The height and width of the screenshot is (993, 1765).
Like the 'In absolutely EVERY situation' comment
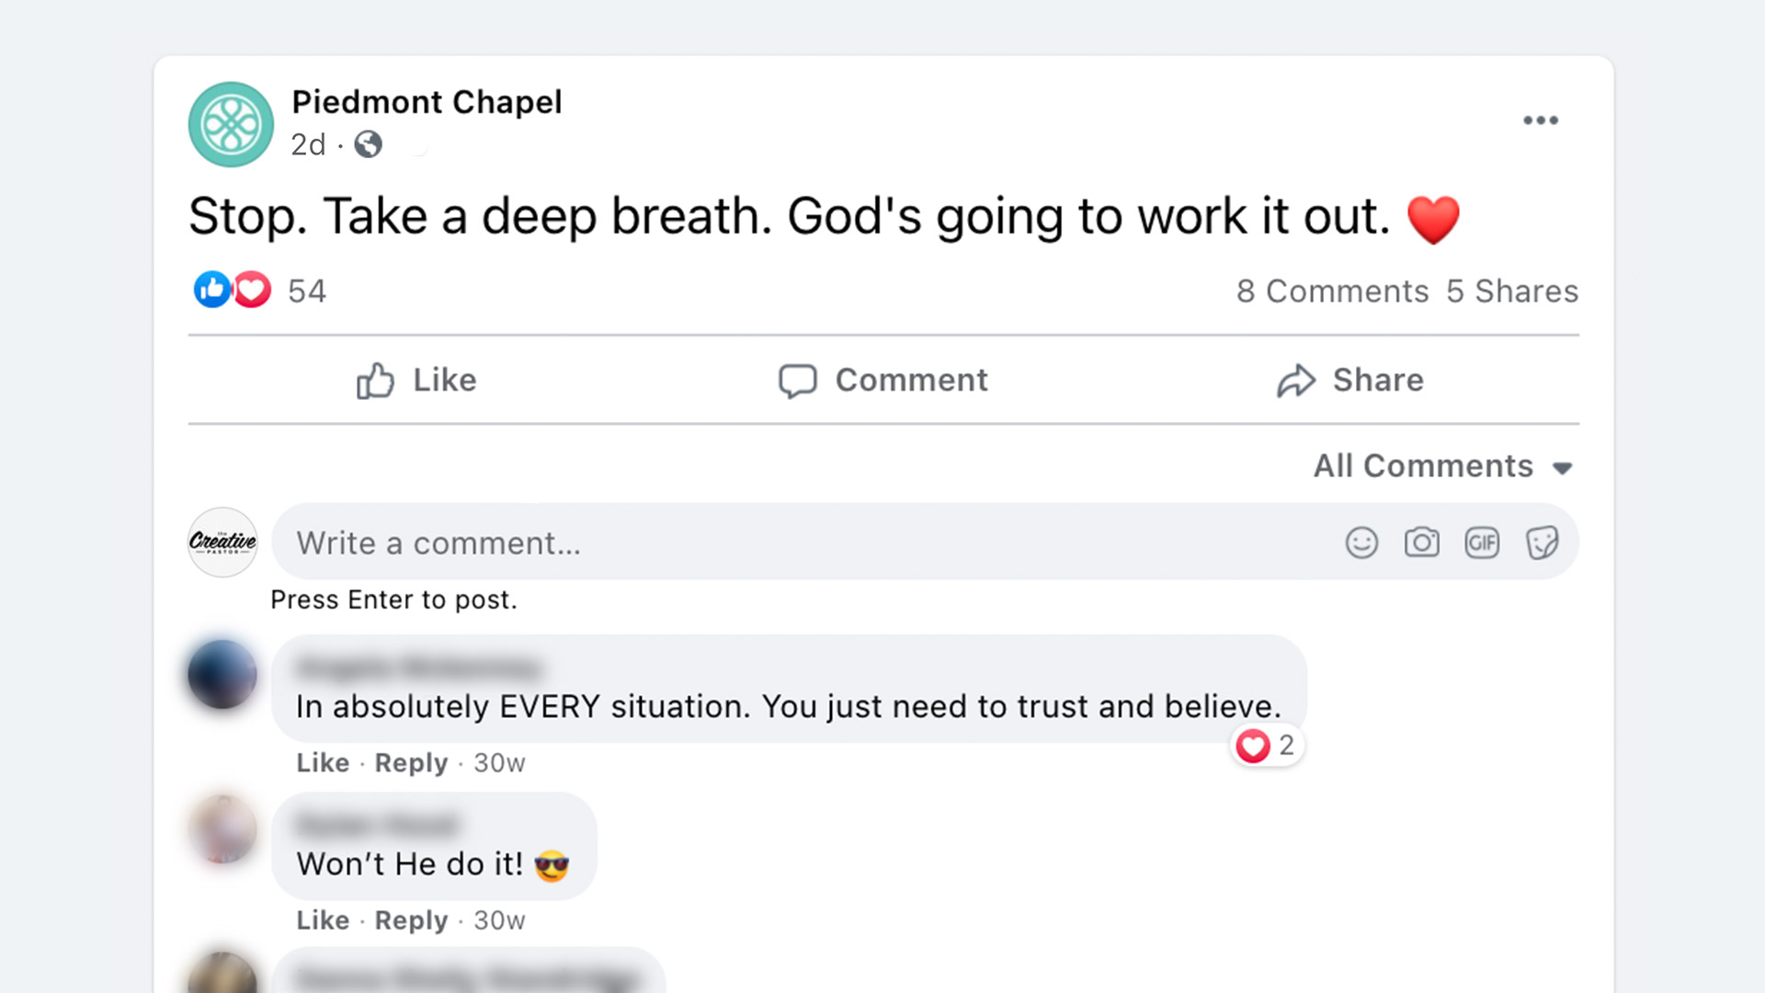[x=322, y=762]
